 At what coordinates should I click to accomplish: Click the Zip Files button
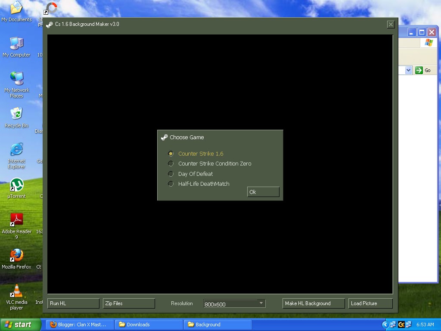point(129,303)
